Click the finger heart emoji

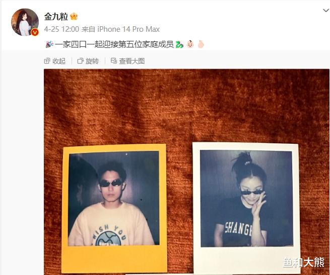pyautogui.click(x=201, y=44)
